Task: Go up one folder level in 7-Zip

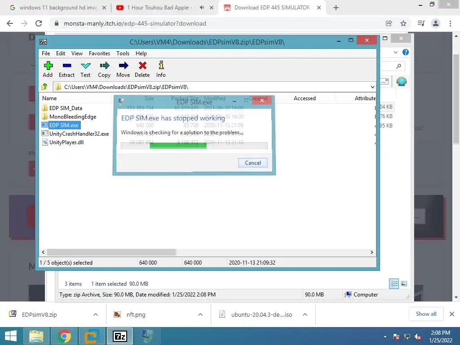Action: (44, 87)
